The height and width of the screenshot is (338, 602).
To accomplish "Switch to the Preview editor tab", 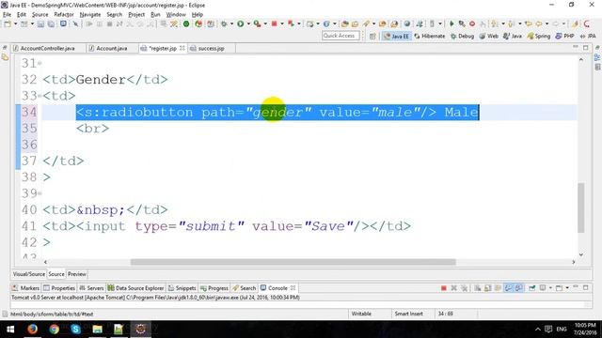I will 77,274.
